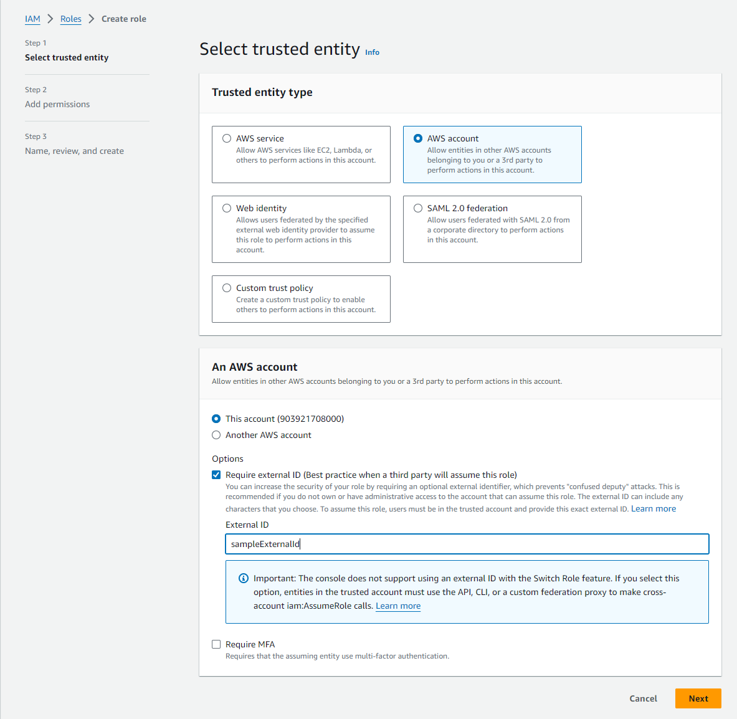Open the IAM breadcrumb link
This screenshot has width=737, height=719.
[x=32, y=19]
